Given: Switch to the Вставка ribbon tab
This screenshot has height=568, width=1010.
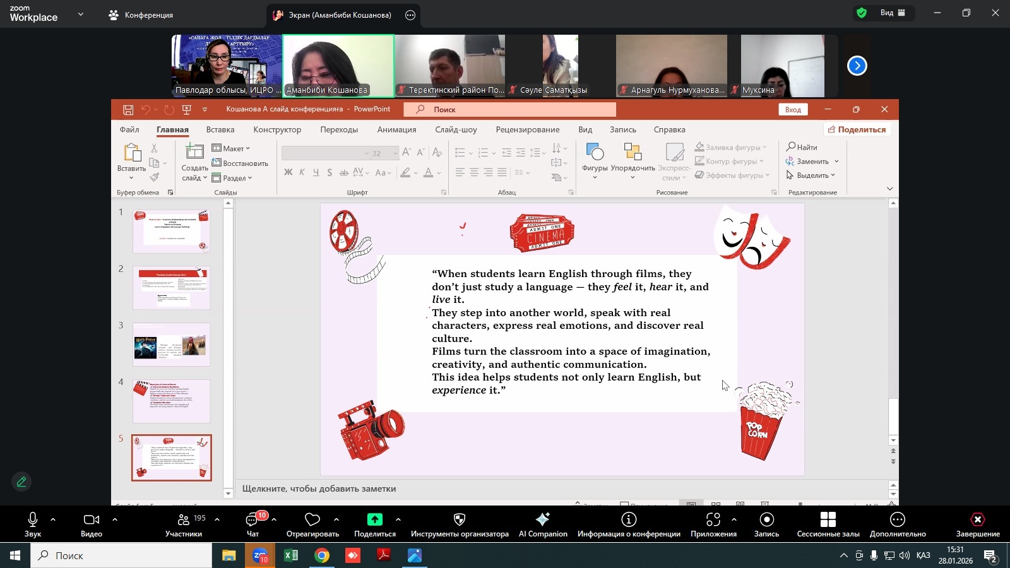Looking at the screenshot, I should pyautogui.click(x=220, y=129).
